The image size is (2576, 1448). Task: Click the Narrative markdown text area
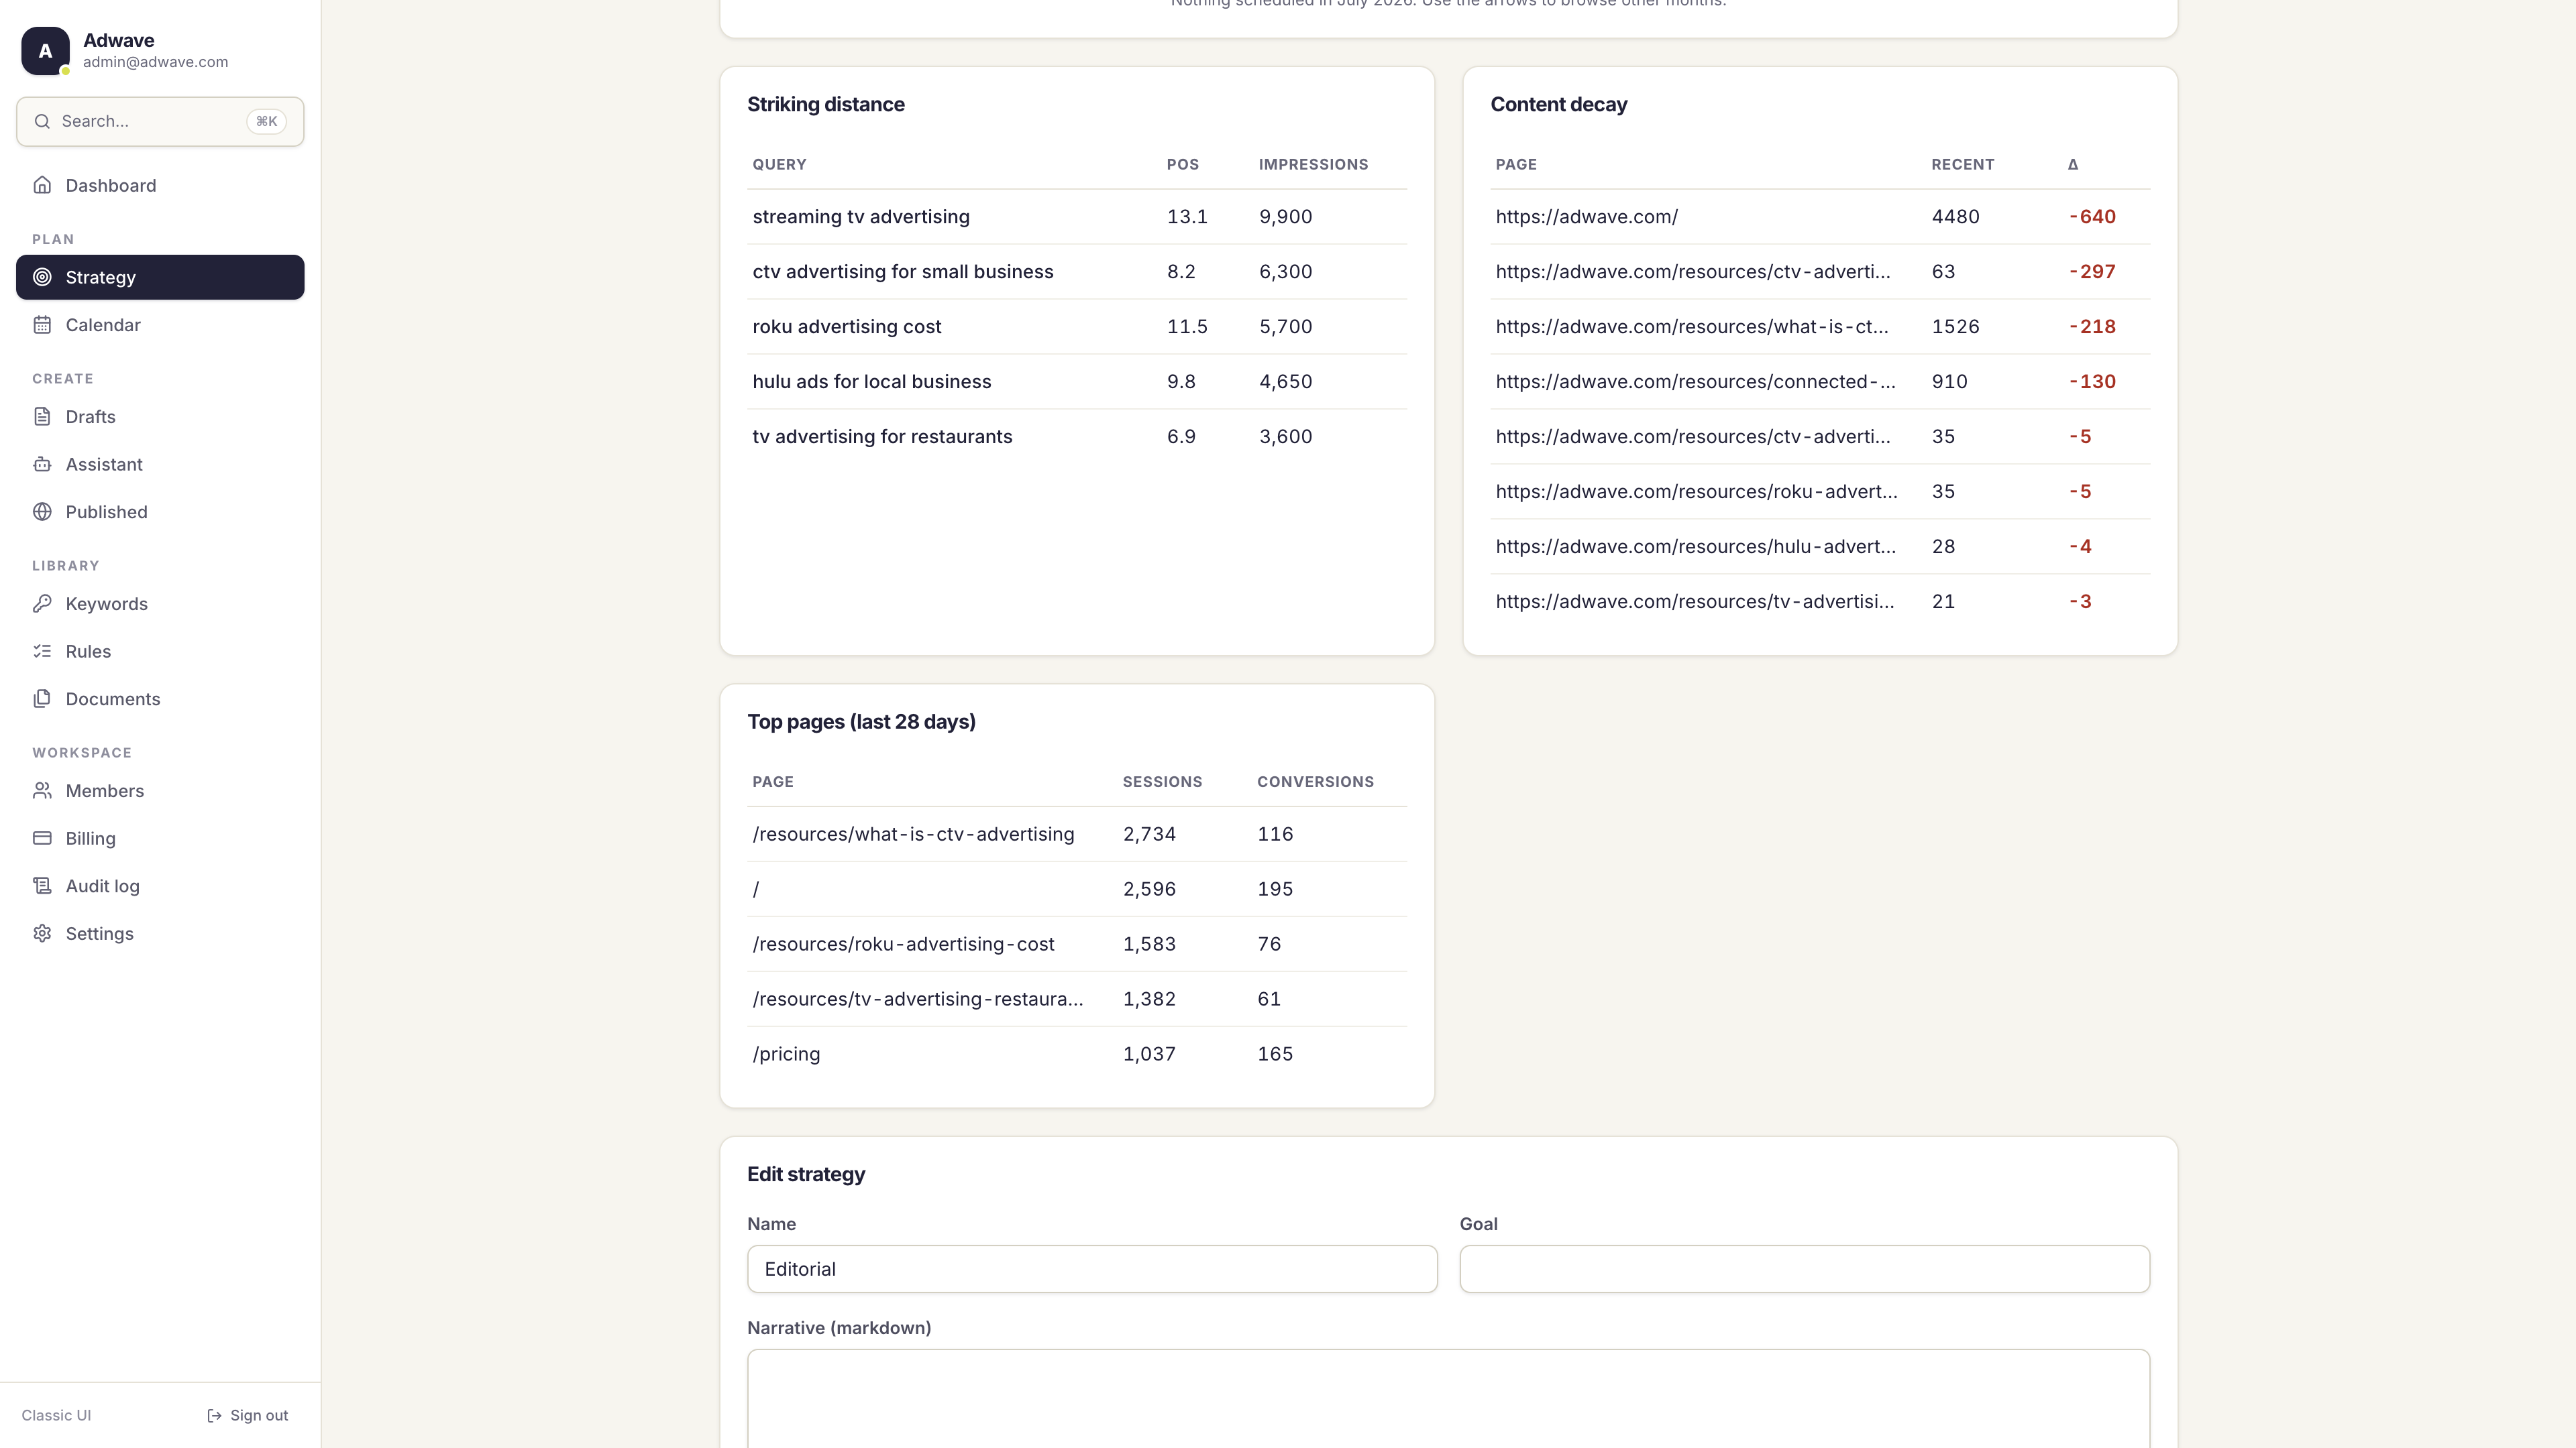click(1448, 1398)
